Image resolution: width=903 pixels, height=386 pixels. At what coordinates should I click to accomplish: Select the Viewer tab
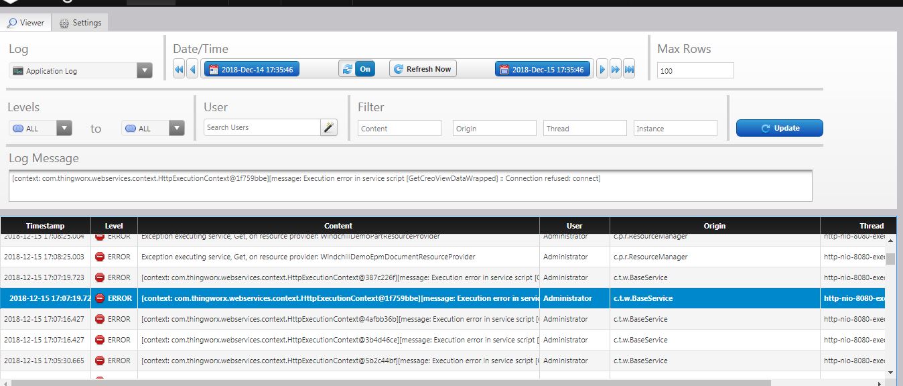tap(26, 22)
